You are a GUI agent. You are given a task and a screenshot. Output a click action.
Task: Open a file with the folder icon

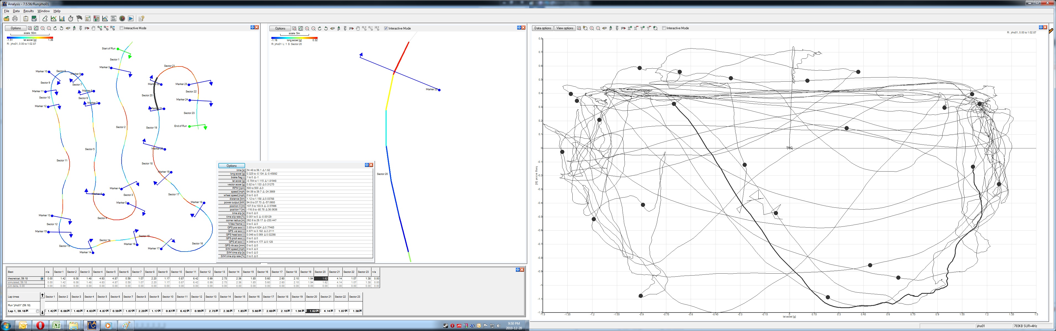coord(6,18)
